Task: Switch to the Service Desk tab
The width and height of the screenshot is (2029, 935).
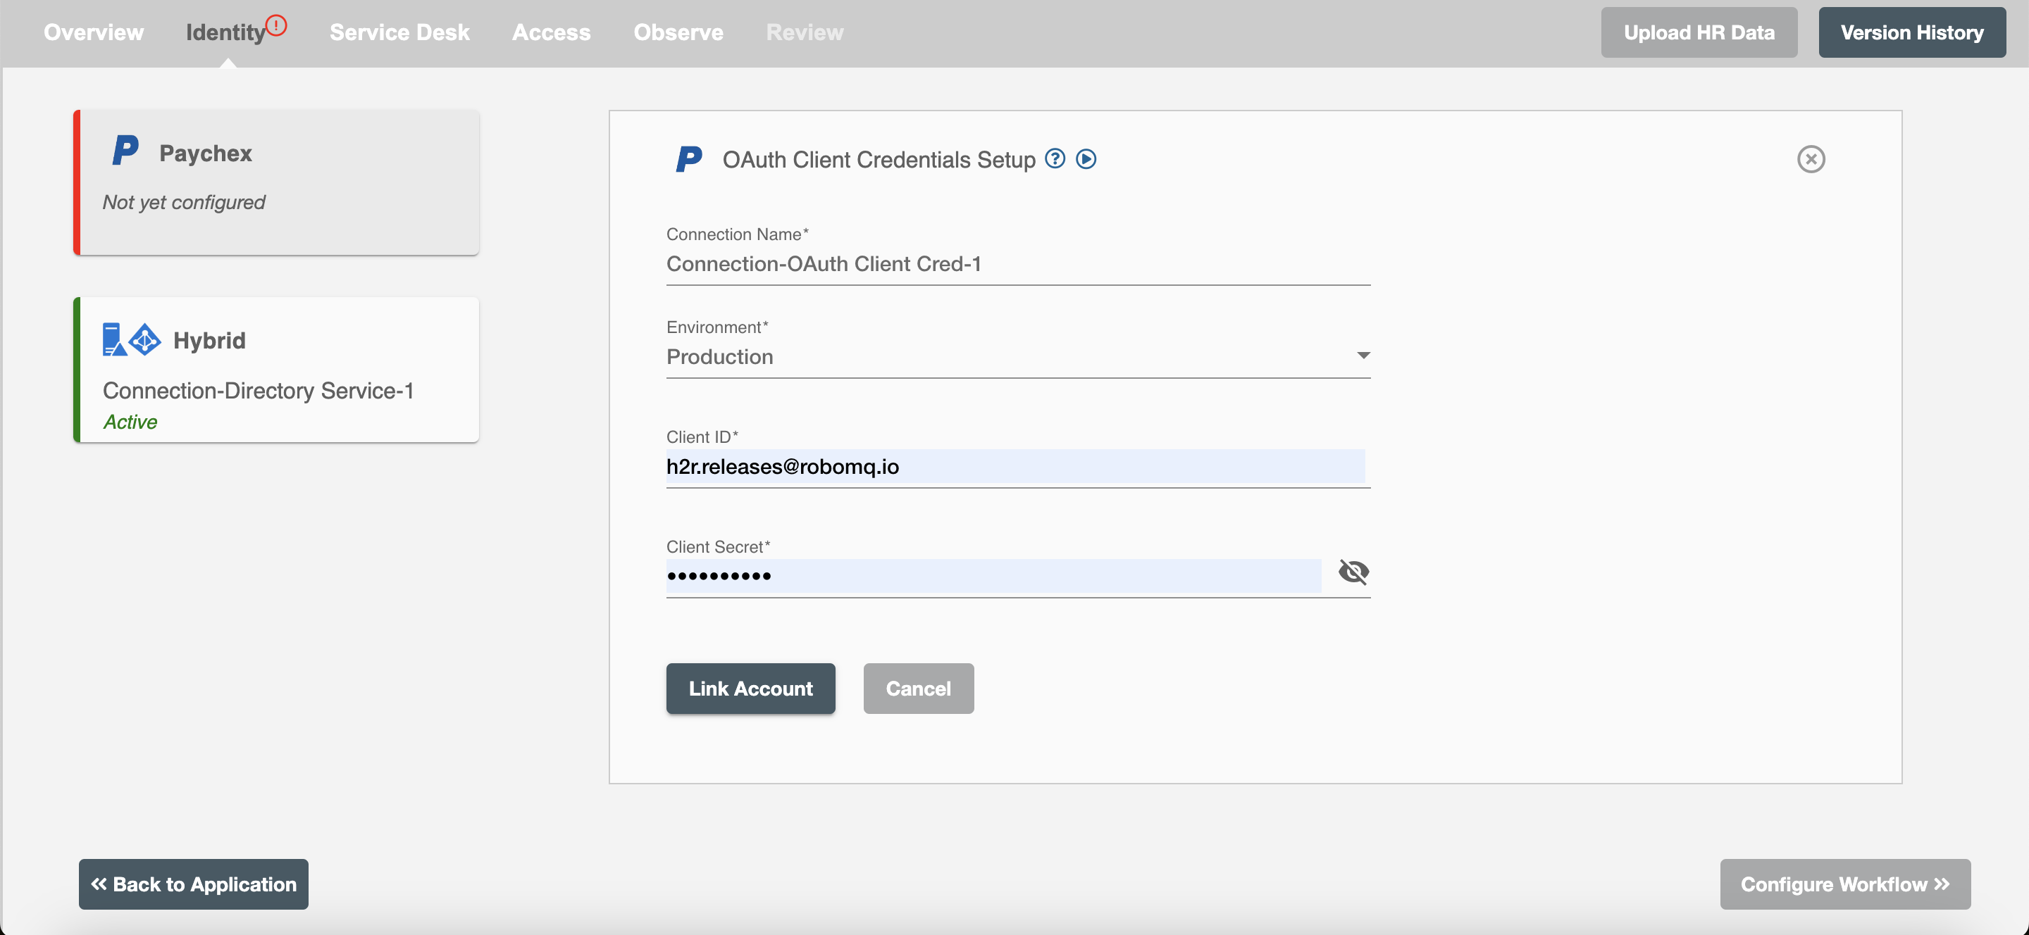Action: 400,32
